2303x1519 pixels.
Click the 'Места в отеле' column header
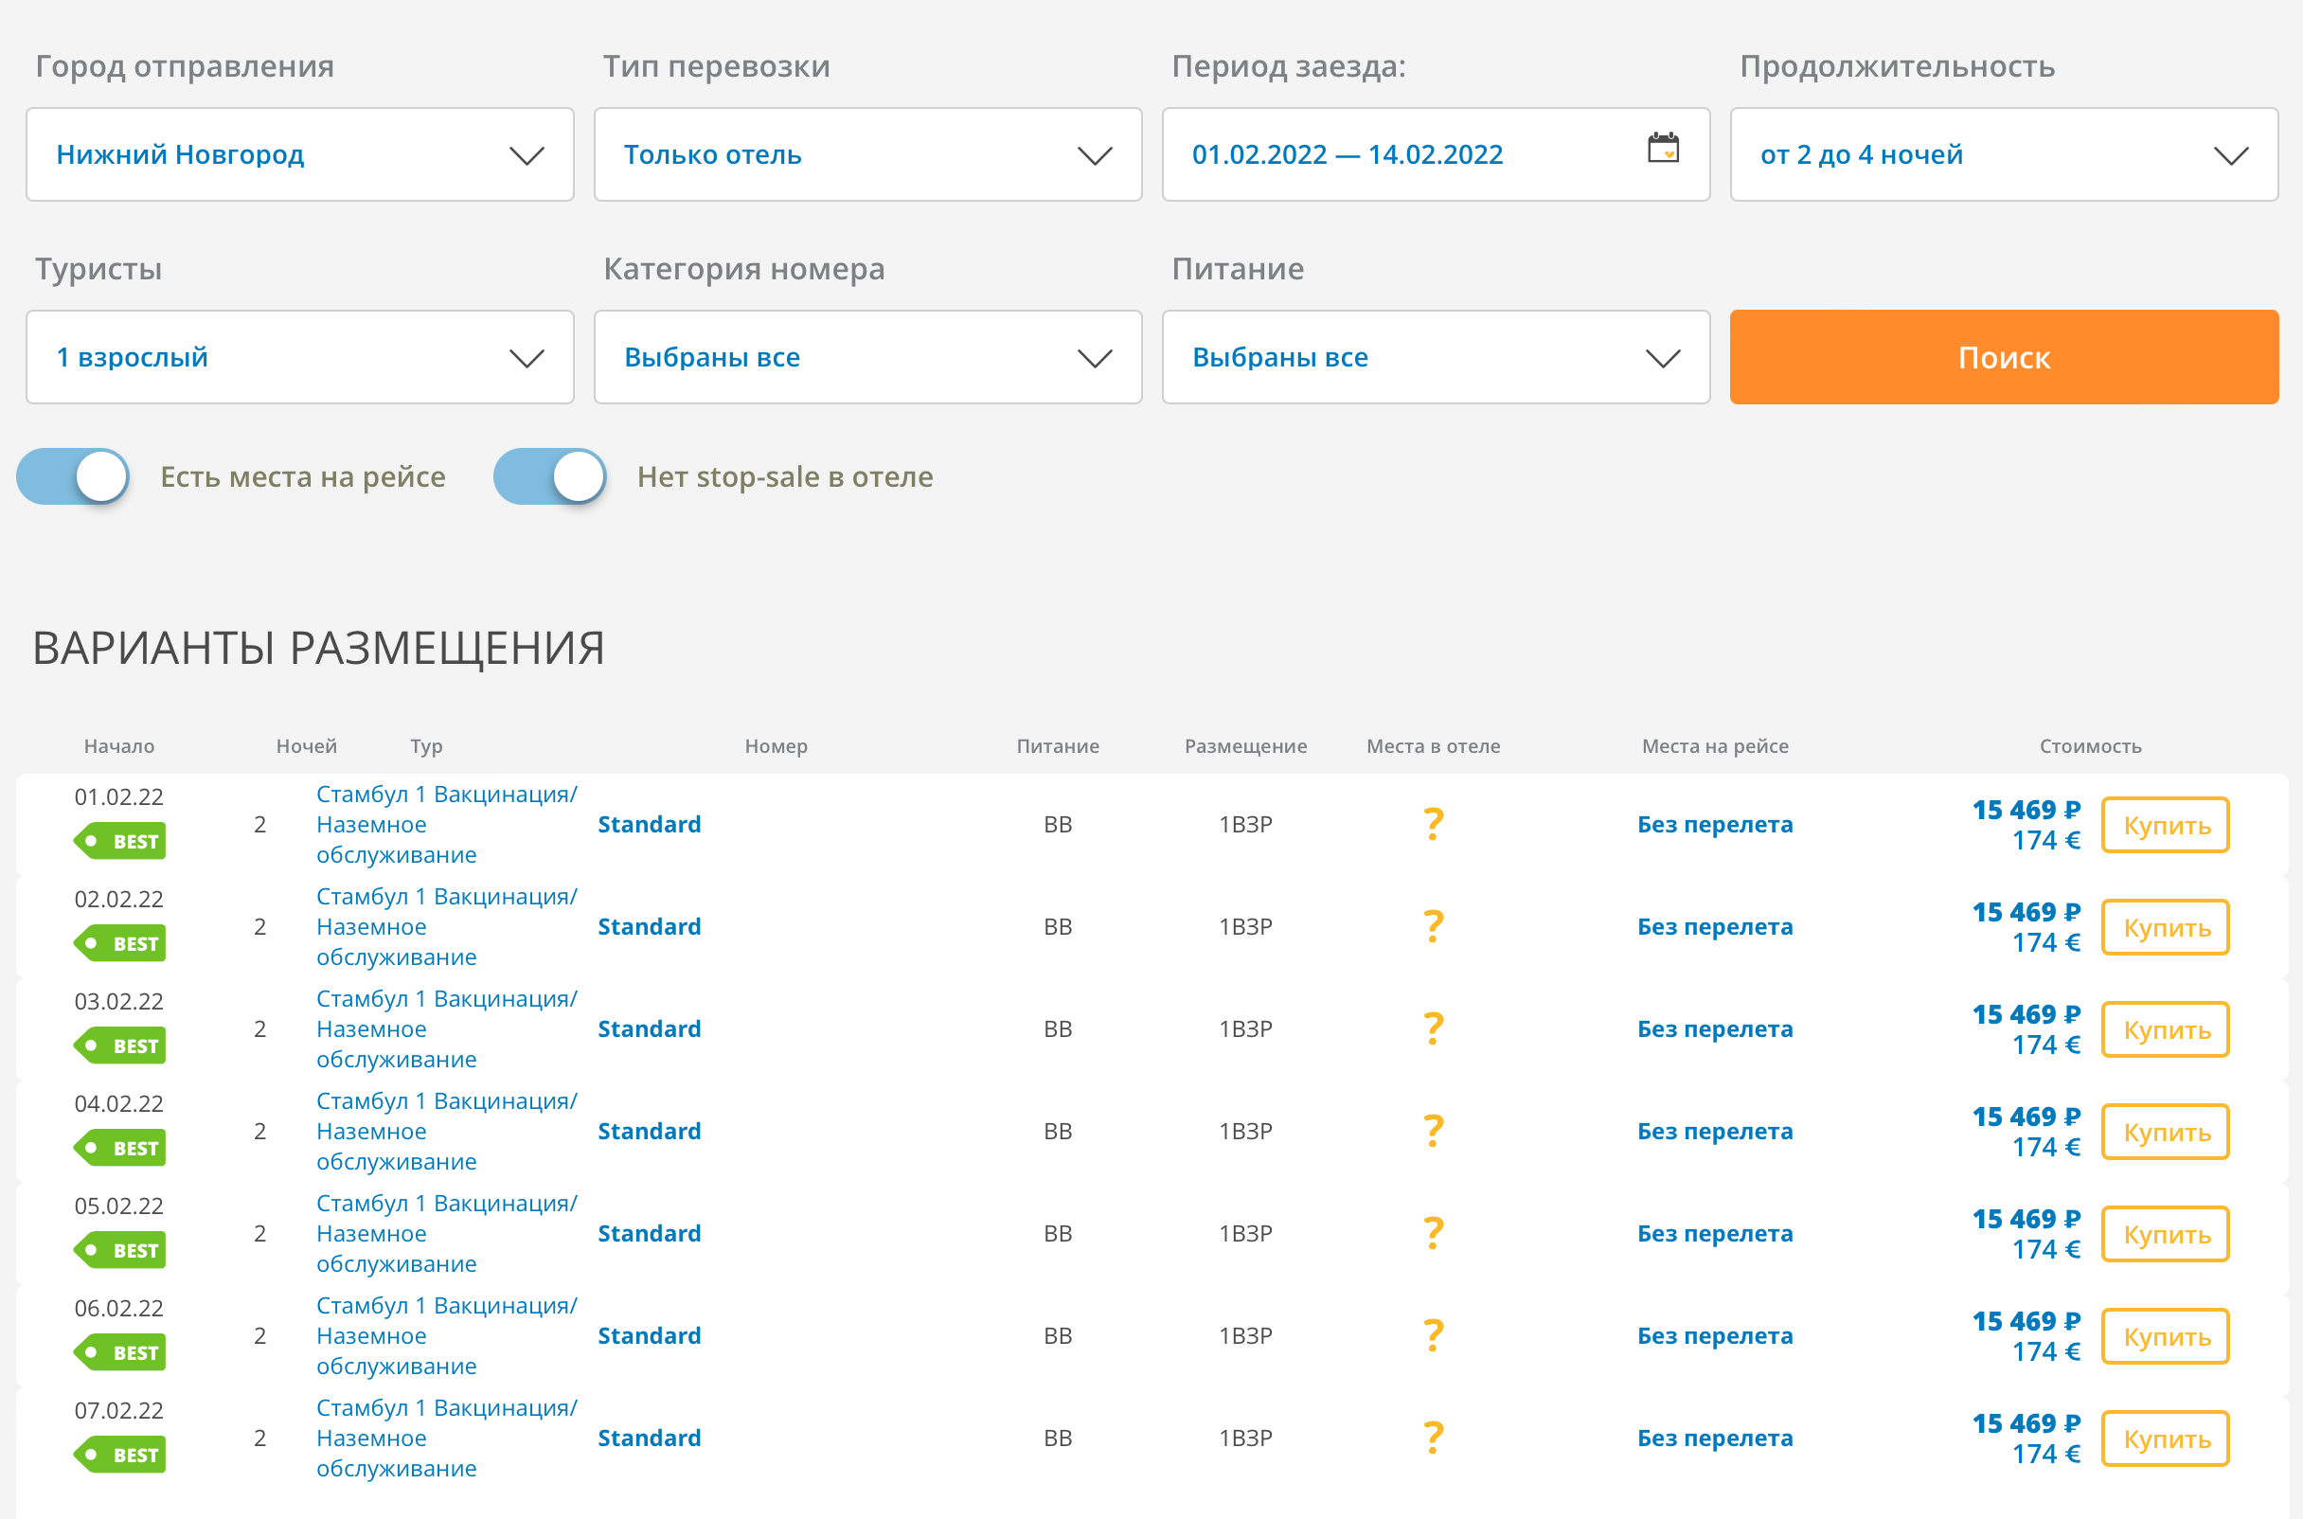pyautogui.click(x=1434, y=746)
